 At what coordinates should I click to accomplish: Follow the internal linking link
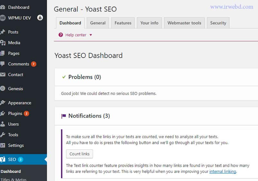pyautogui.click(x=223, y=171)
